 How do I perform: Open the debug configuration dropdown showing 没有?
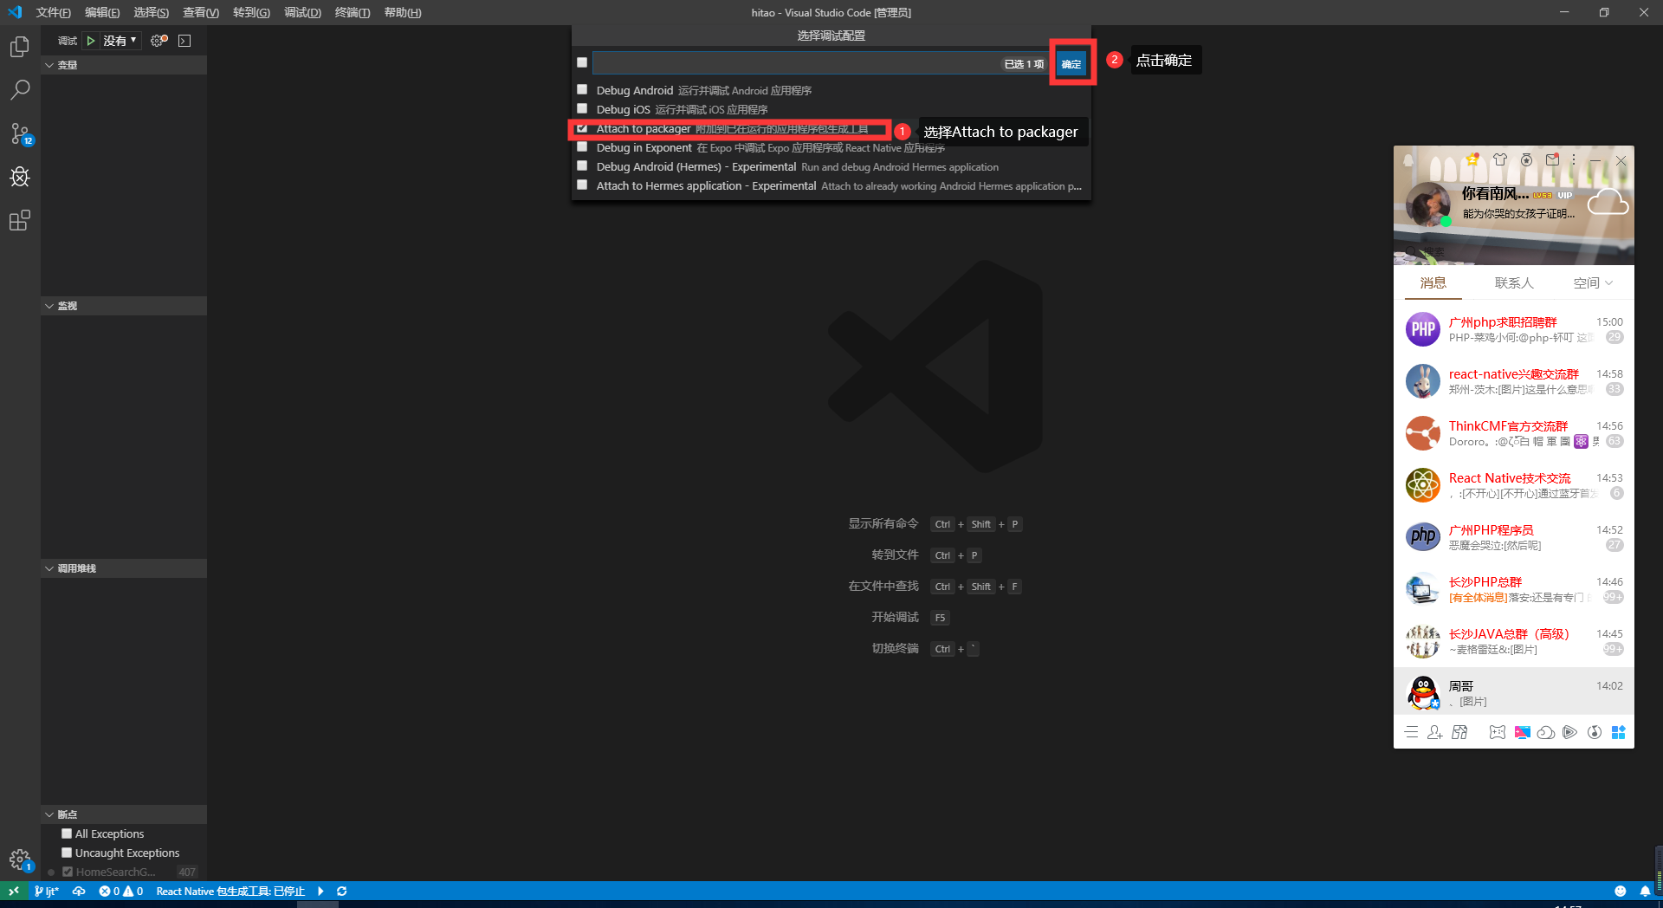coord(120,40)
